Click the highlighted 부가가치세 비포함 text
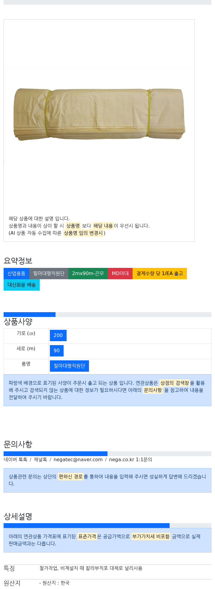Screen dimensions: 215x589 click(151, 537)
